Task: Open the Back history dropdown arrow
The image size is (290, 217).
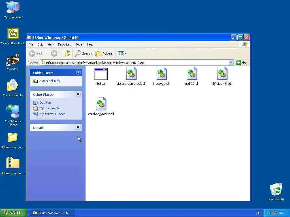Action: tap(46, 53)
